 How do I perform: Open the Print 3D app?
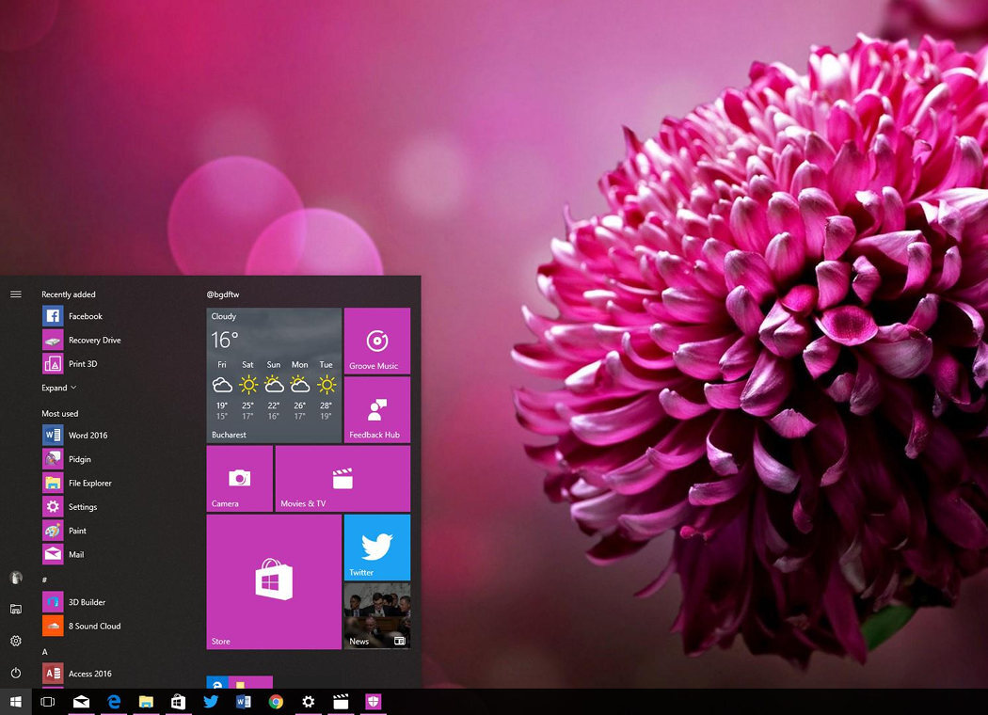pyautogui.click(x=81, y=363)
